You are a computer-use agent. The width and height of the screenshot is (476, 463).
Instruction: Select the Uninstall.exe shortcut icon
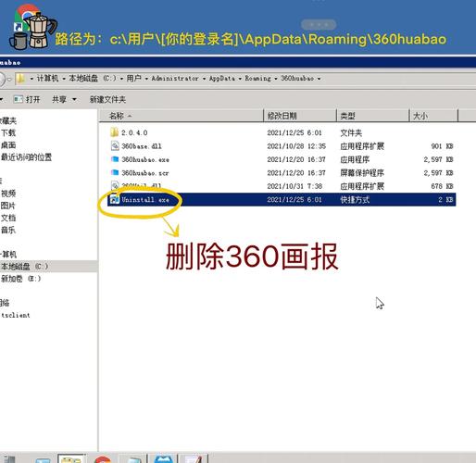tap(115, 199)
